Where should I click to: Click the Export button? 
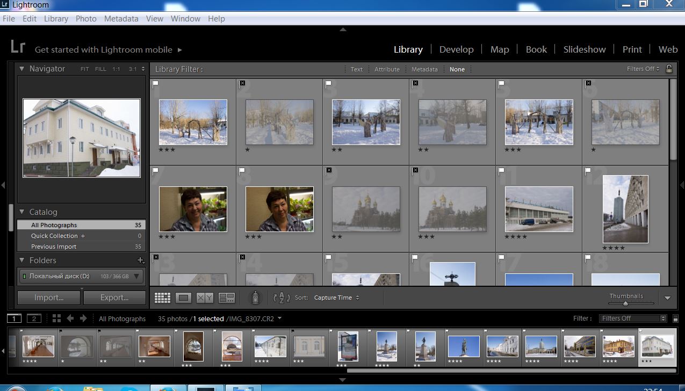pyautogui.click(x=114, y=298)
